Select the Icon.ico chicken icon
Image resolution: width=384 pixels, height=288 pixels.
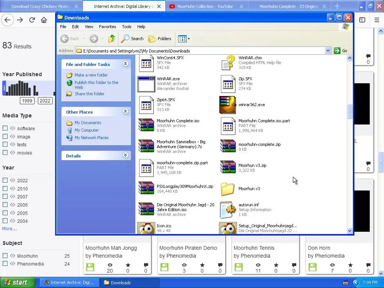[146, 228]
